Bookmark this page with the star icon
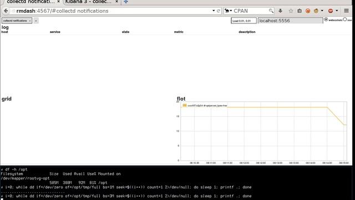This screenshot has width=355, height=200. click(x=291, y=11)
